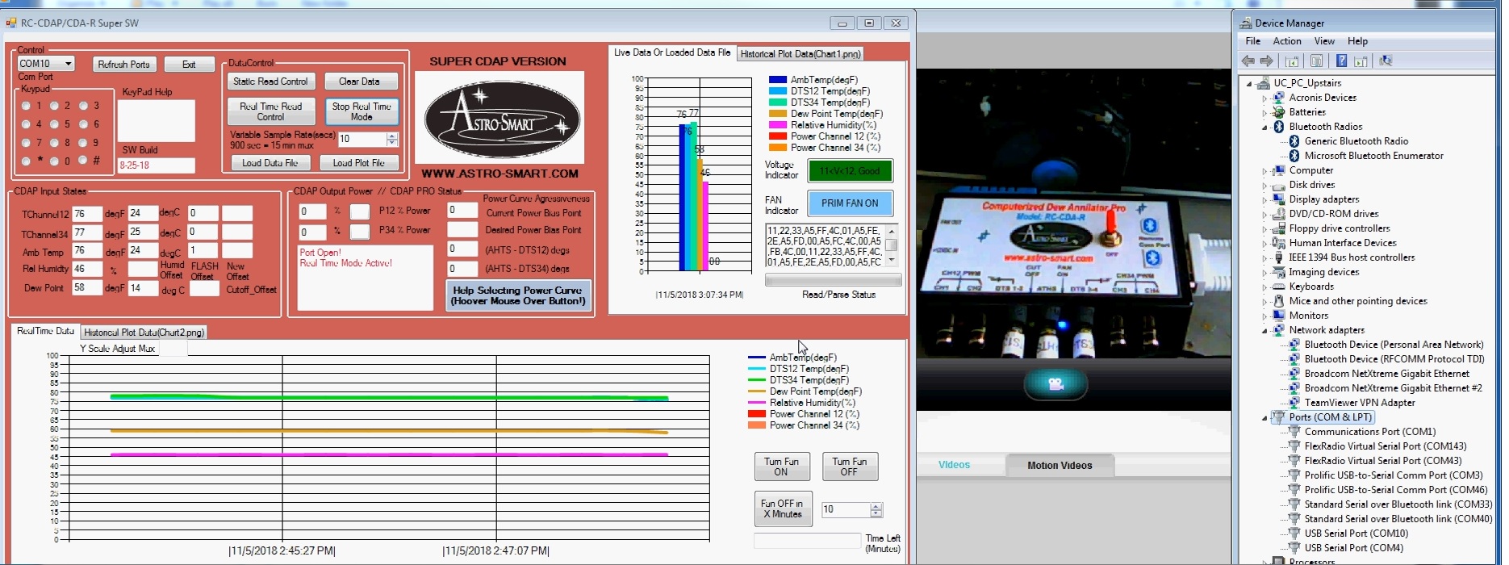This screenshot has width=1509, height=565.
Task: Click the Static Read Control button
Action: 270,82
